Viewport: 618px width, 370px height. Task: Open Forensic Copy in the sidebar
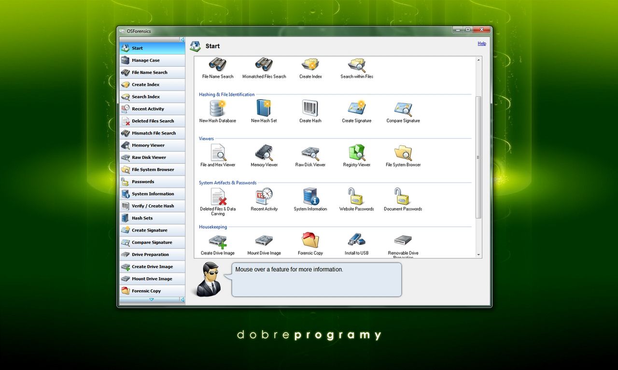point(152,291)
